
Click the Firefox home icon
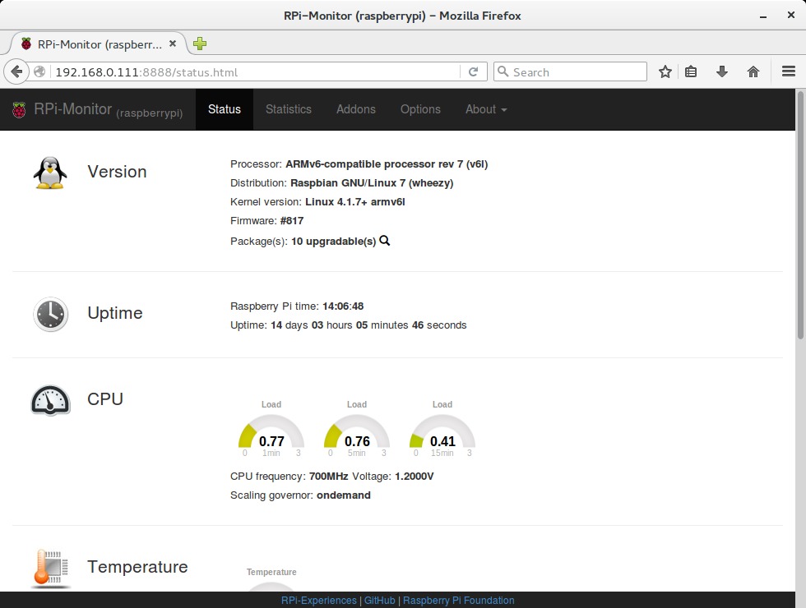point(753,71)
